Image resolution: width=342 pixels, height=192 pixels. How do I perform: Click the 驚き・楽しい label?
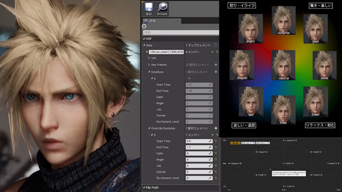coord(321,5)
